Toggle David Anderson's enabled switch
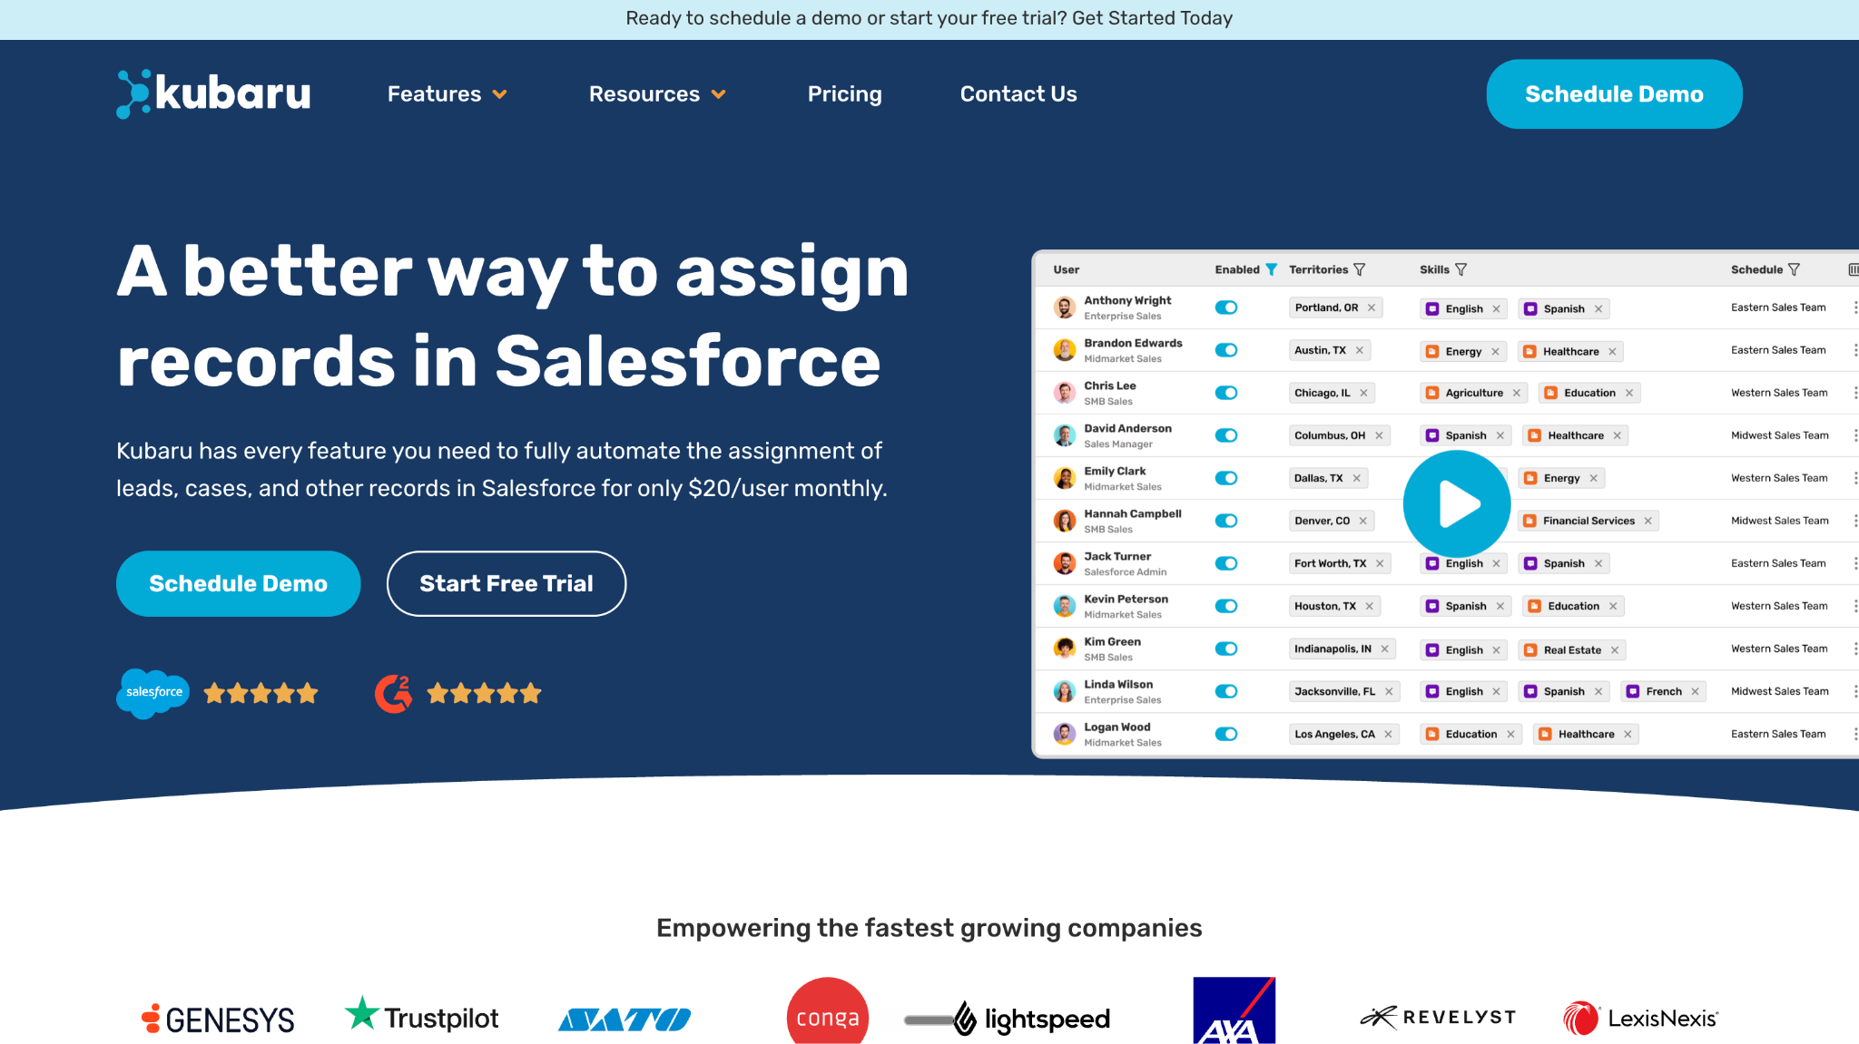 click(1226, 435)
